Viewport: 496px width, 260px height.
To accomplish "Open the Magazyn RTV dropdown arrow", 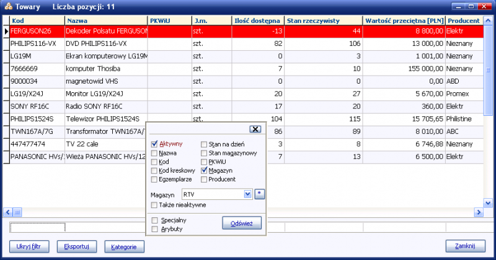I will 247,194.
